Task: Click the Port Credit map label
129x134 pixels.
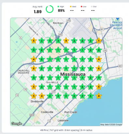Action: click(71, 112)
